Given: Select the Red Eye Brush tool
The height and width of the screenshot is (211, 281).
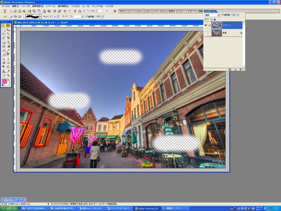Looking at the screenshot, I should (x=8, y=54).
